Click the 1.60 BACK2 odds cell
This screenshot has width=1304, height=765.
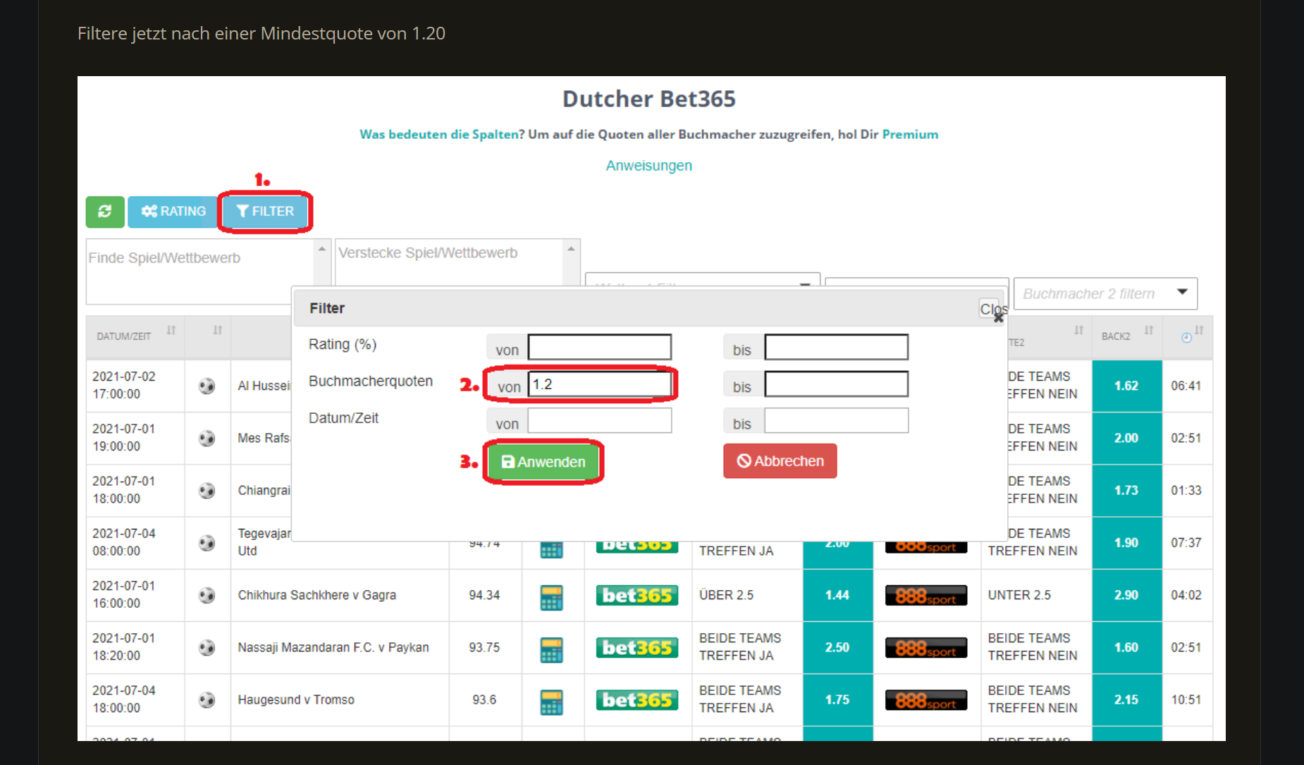1126,648
